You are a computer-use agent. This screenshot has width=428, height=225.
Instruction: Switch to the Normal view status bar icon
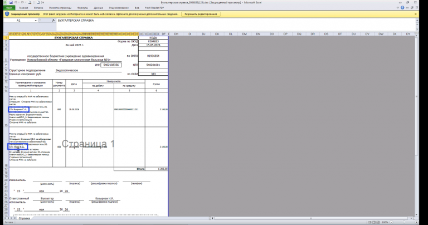[370, 222]
